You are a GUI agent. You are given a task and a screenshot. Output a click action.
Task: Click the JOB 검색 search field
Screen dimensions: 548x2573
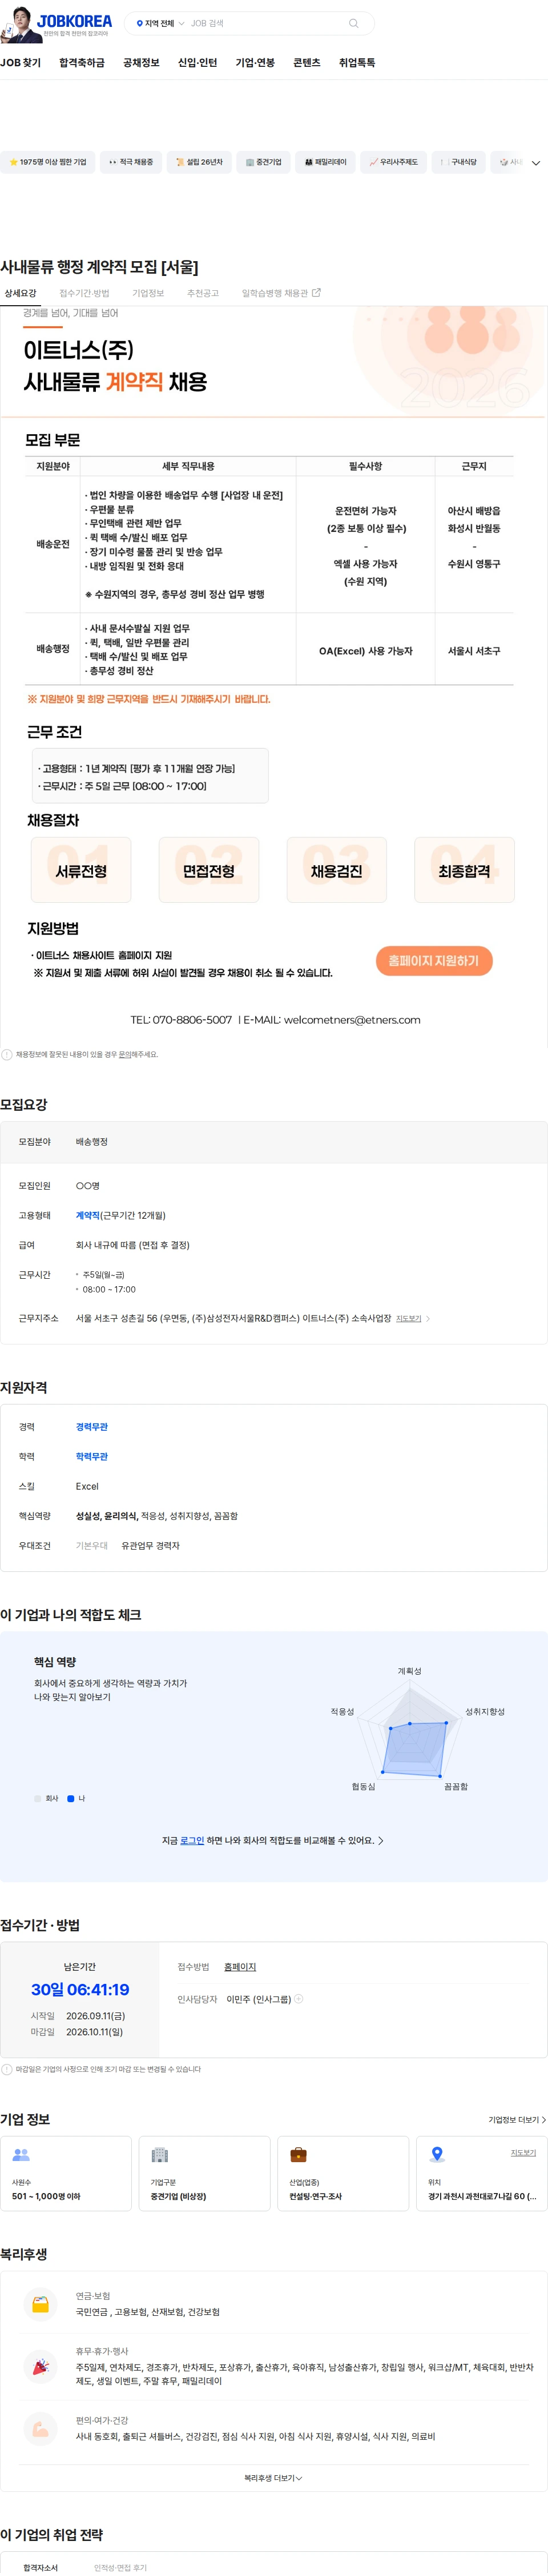pos(264,23)
